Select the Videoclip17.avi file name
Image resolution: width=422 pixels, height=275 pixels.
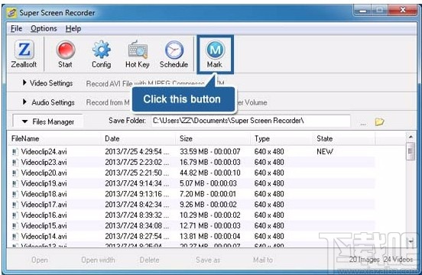click(44, 205)
